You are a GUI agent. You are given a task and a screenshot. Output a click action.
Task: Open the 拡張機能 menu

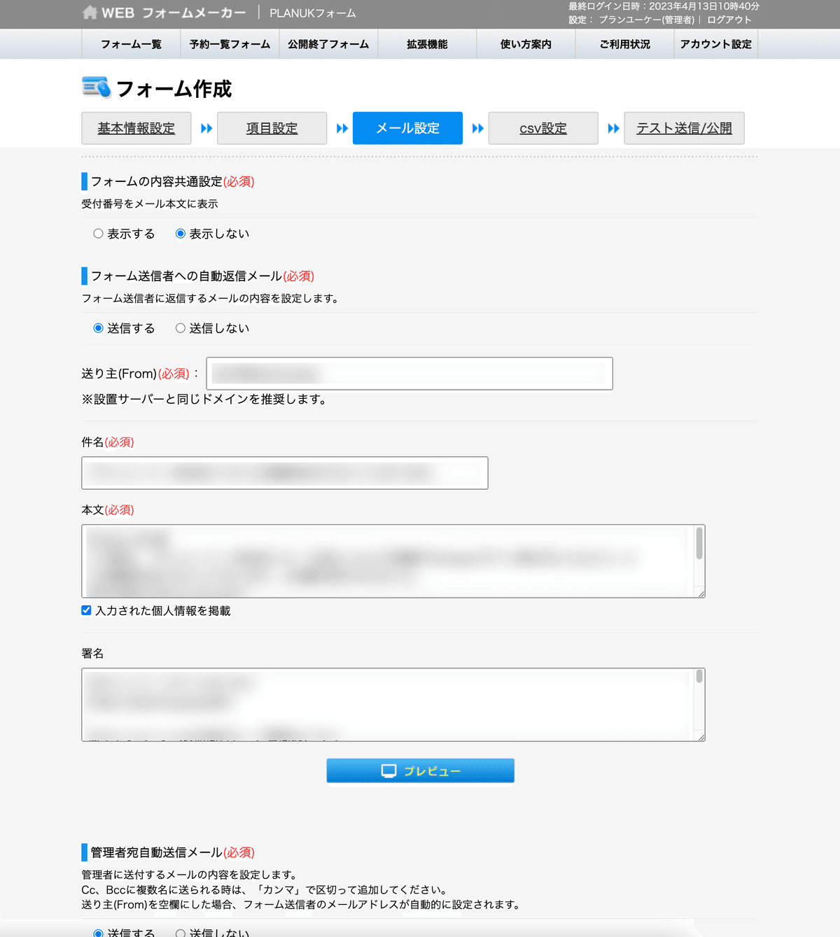(x=427, y=44)
